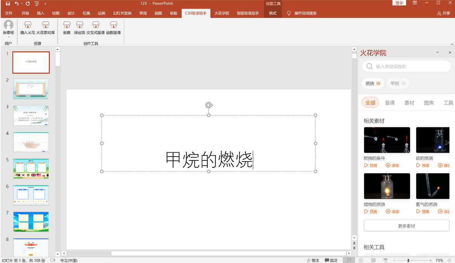
Task: Click the 更多素材 button
Action: [x=406, y=226]
